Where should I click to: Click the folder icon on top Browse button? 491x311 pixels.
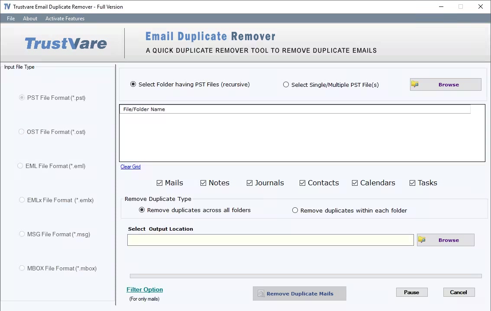point(415,84)
